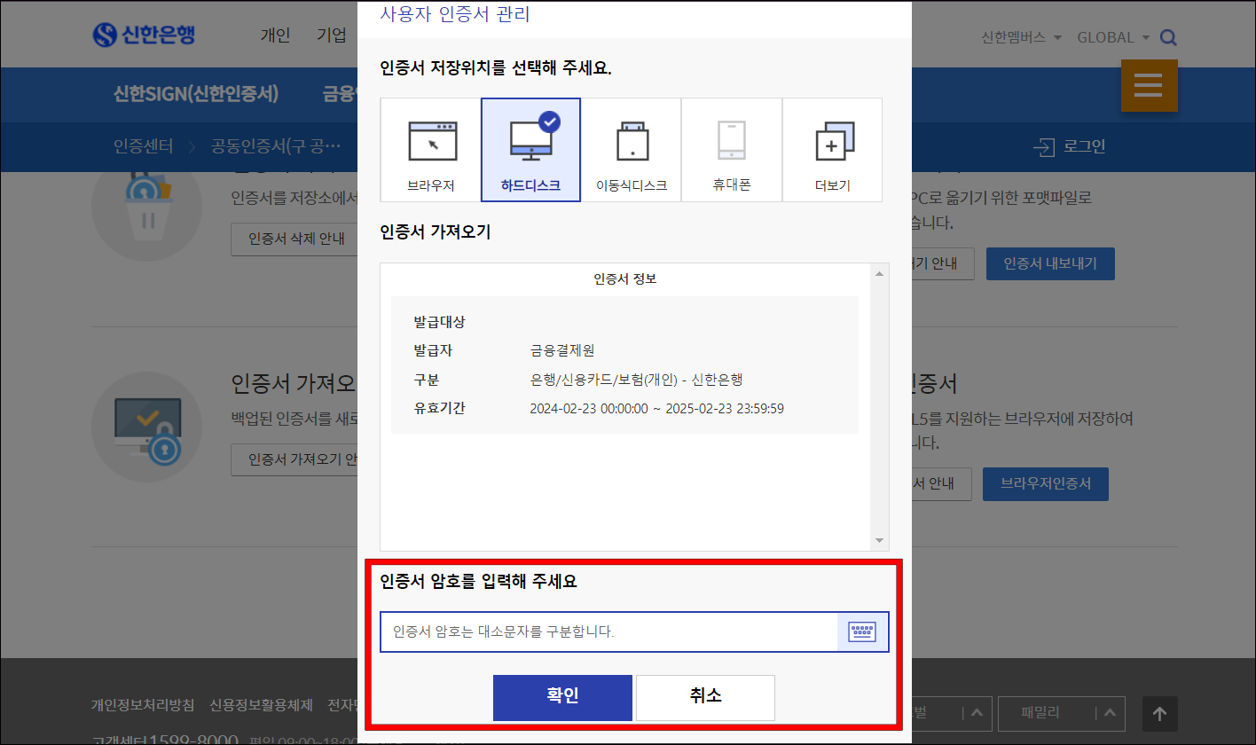Select the 휴대폰 storage option
The height and width of the screenshot is (745, 1256).
click(x=731, y=149)
